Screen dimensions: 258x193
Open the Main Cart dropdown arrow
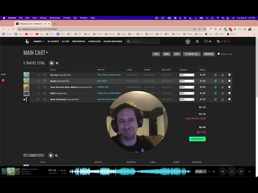tap(47, 52)
